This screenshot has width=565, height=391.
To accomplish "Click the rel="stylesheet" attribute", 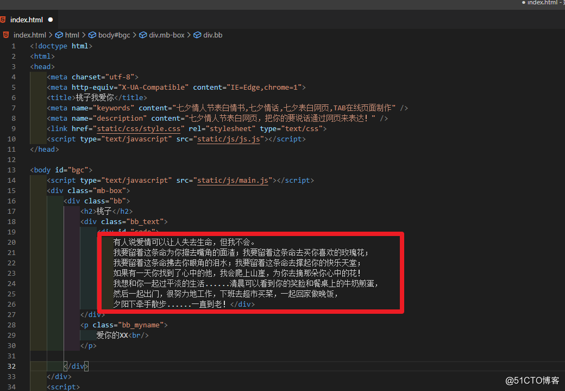I will 222,129.
